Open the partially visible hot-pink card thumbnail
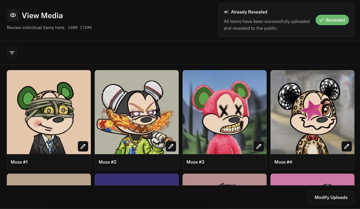360x209 pixels. tap(313, 180)
